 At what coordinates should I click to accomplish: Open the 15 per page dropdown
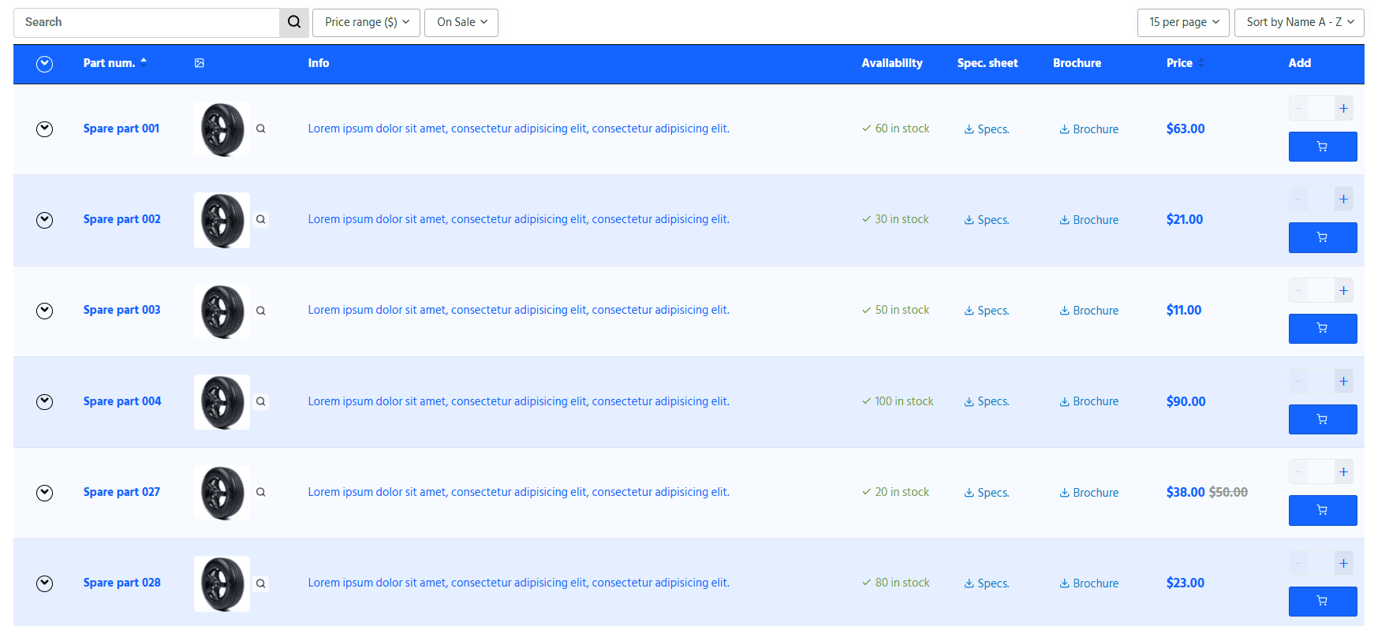[x=1183, y=22]
